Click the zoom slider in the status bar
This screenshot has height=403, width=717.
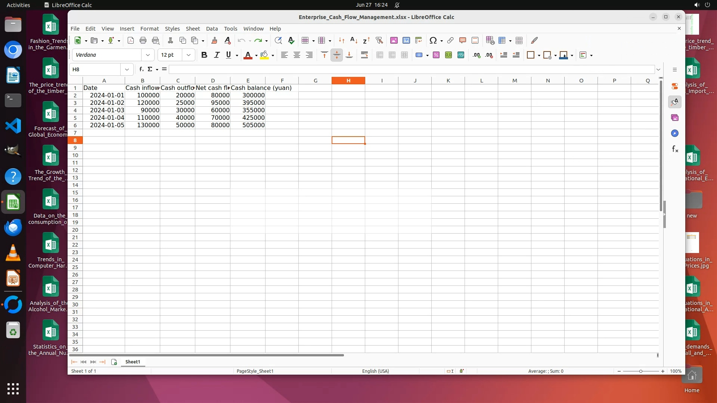click(641, 371)
